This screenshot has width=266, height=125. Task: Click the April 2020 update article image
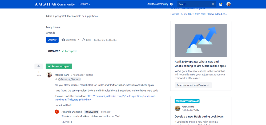point(201,40)
